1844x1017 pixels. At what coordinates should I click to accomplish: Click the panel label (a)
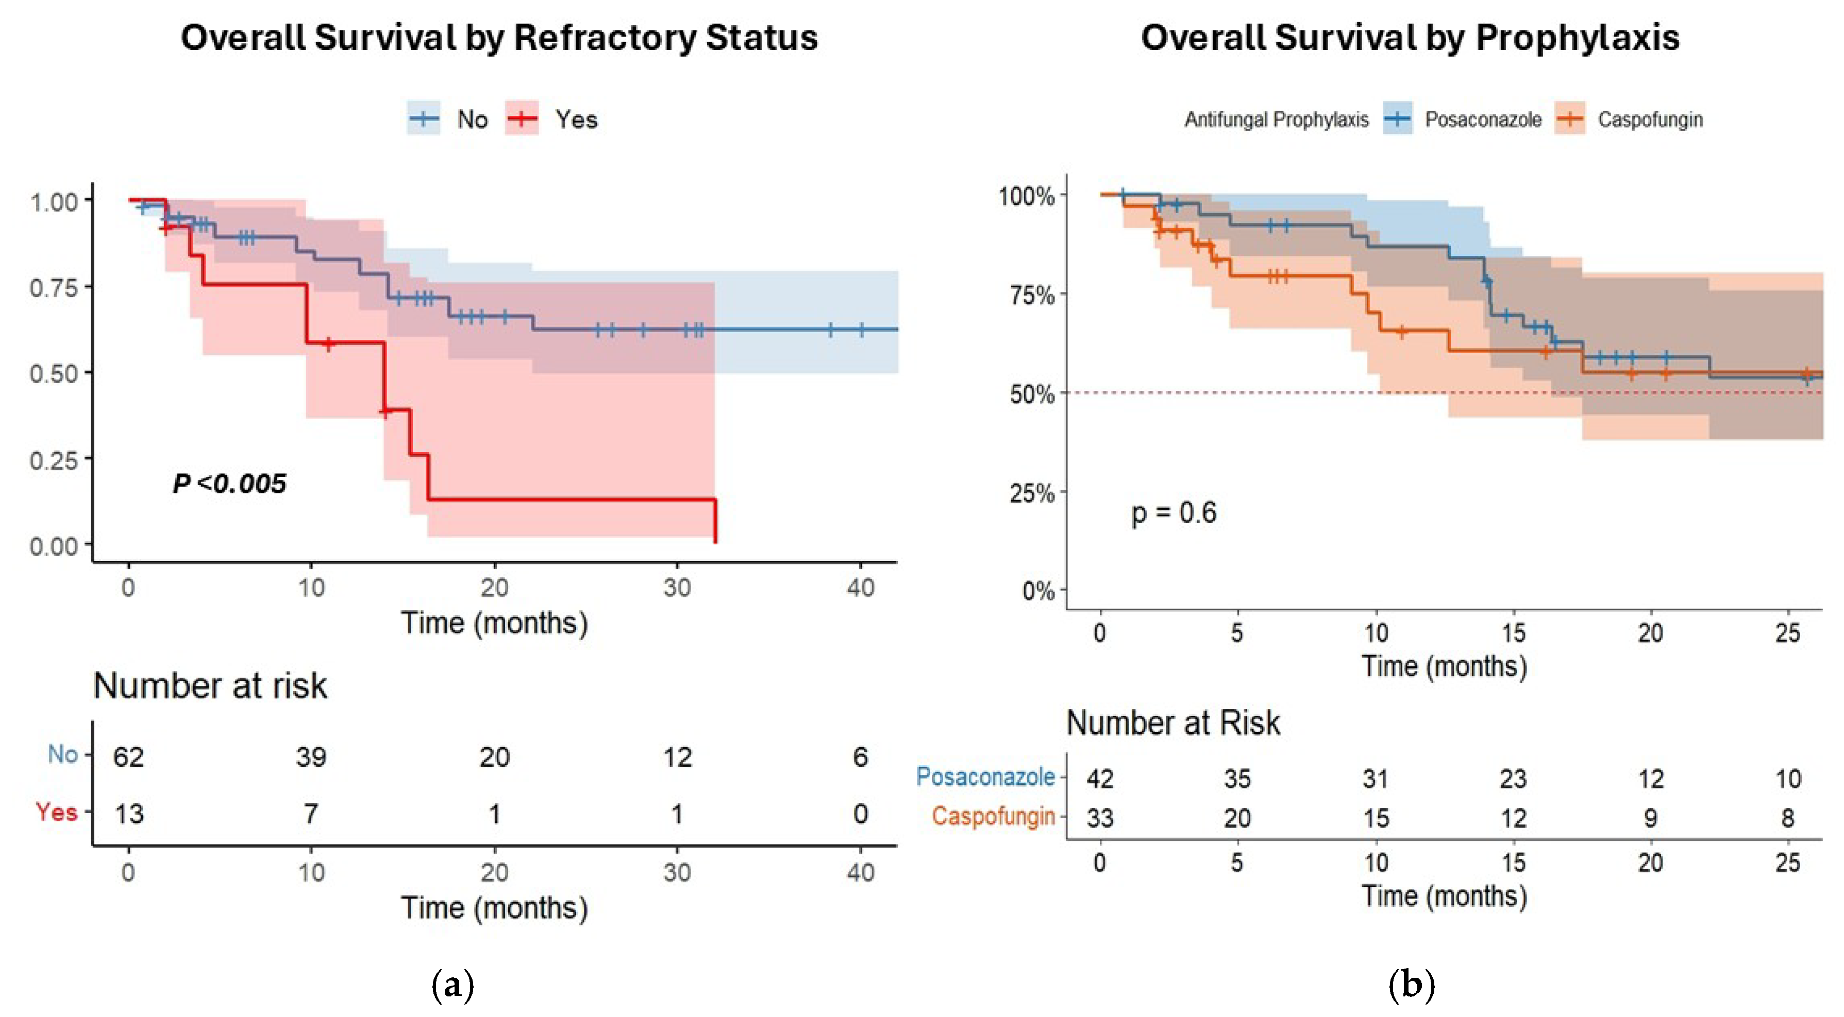tap(453, 986)
